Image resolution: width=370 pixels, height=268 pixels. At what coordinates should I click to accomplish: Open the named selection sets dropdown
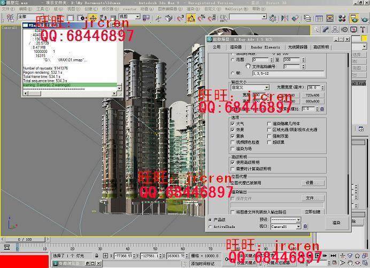pos(248,17)
